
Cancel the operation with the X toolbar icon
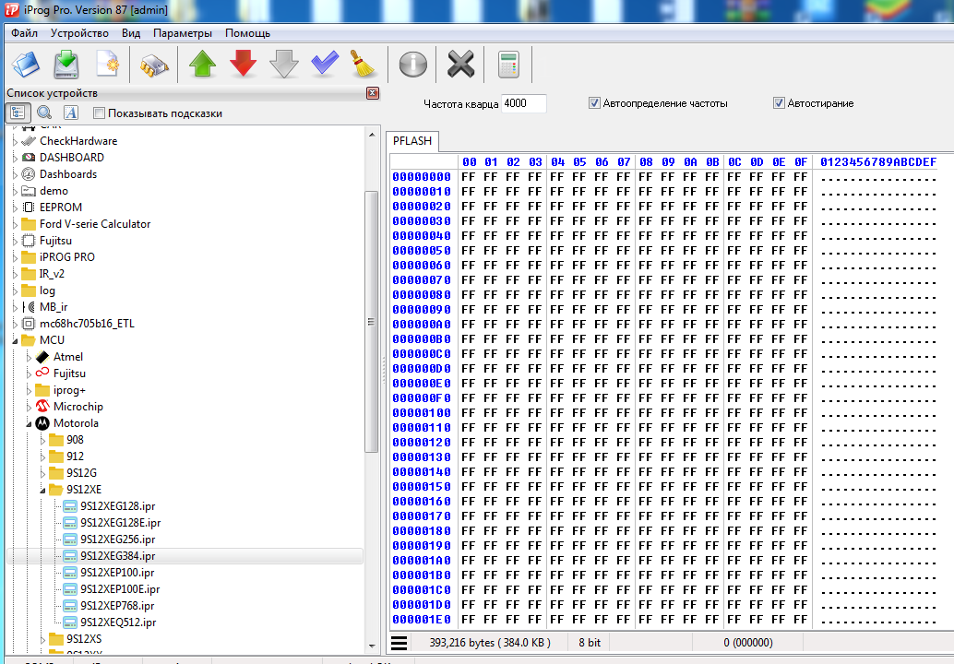pos(460,64)
